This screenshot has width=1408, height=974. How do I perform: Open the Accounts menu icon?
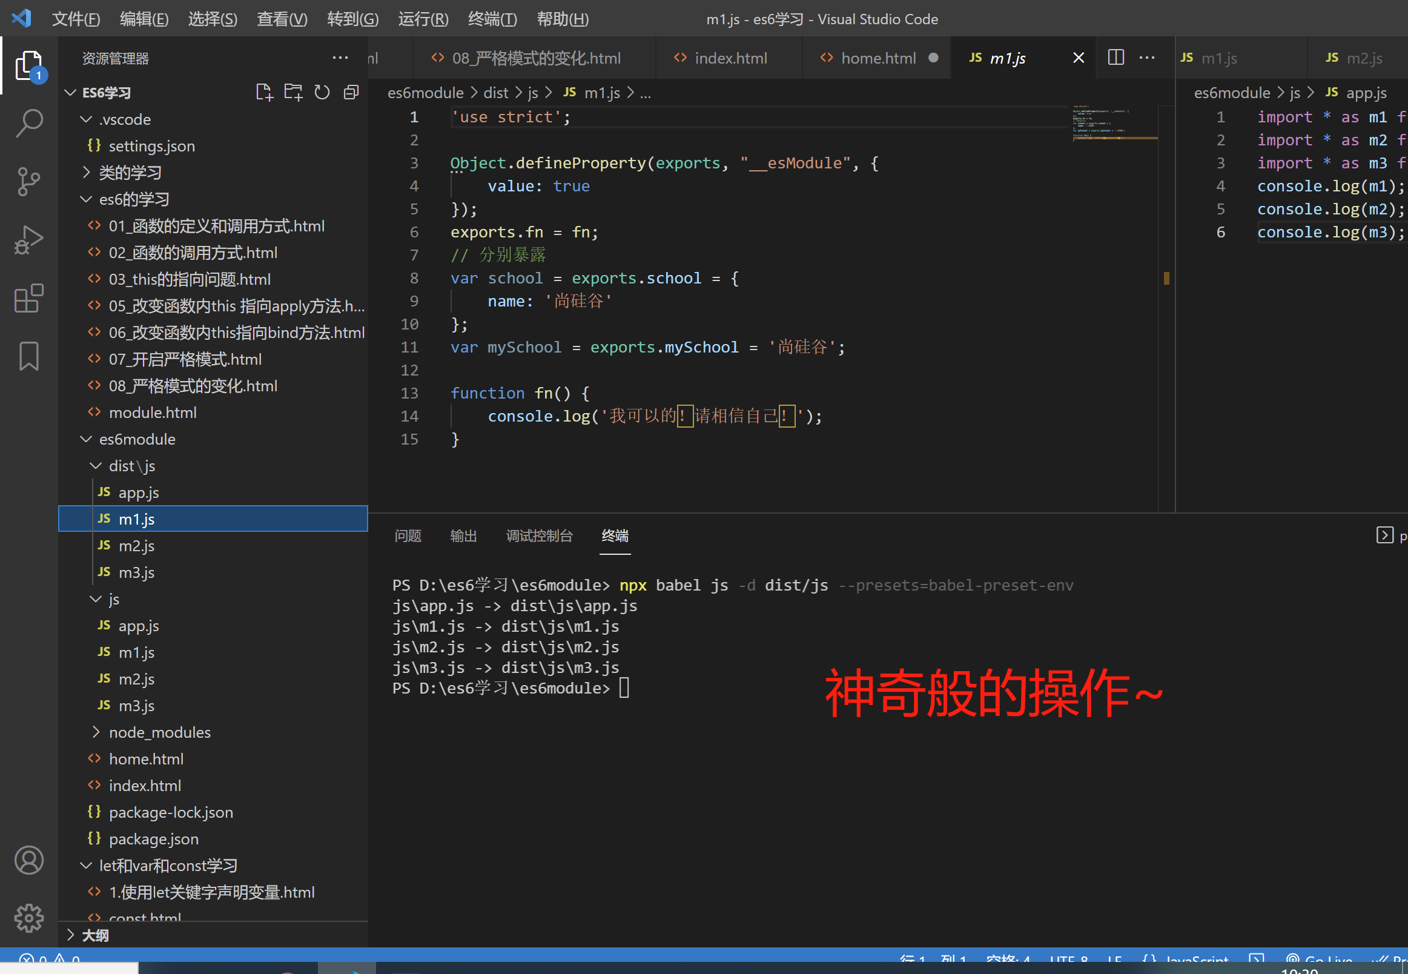point(28,861)
